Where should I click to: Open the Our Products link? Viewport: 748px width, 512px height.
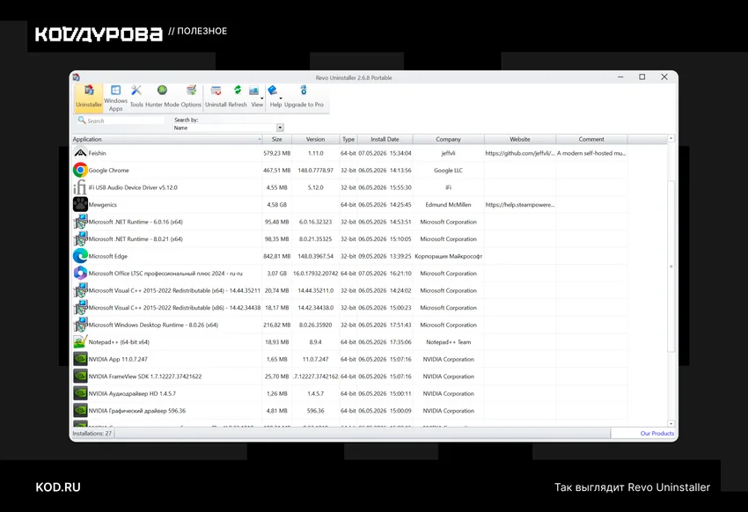(x=656, y=434)
